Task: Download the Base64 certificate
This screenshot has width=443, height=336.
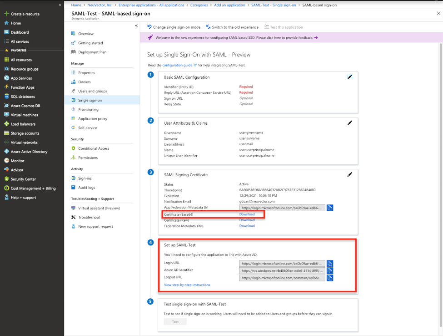Action: tap(246, 214)
